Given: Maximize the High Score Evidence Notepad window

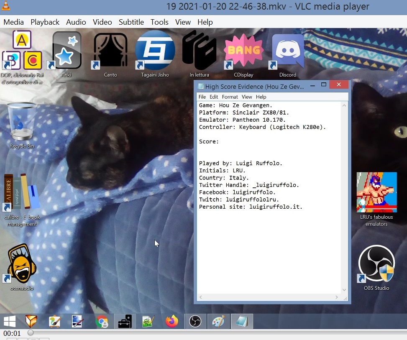Looking at the screenshot, I should coord(323,84).
